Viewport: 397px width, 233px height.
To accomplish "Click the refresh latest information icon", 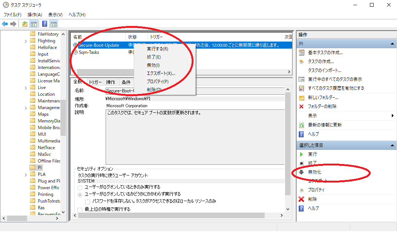I will (x=301, y=125).
